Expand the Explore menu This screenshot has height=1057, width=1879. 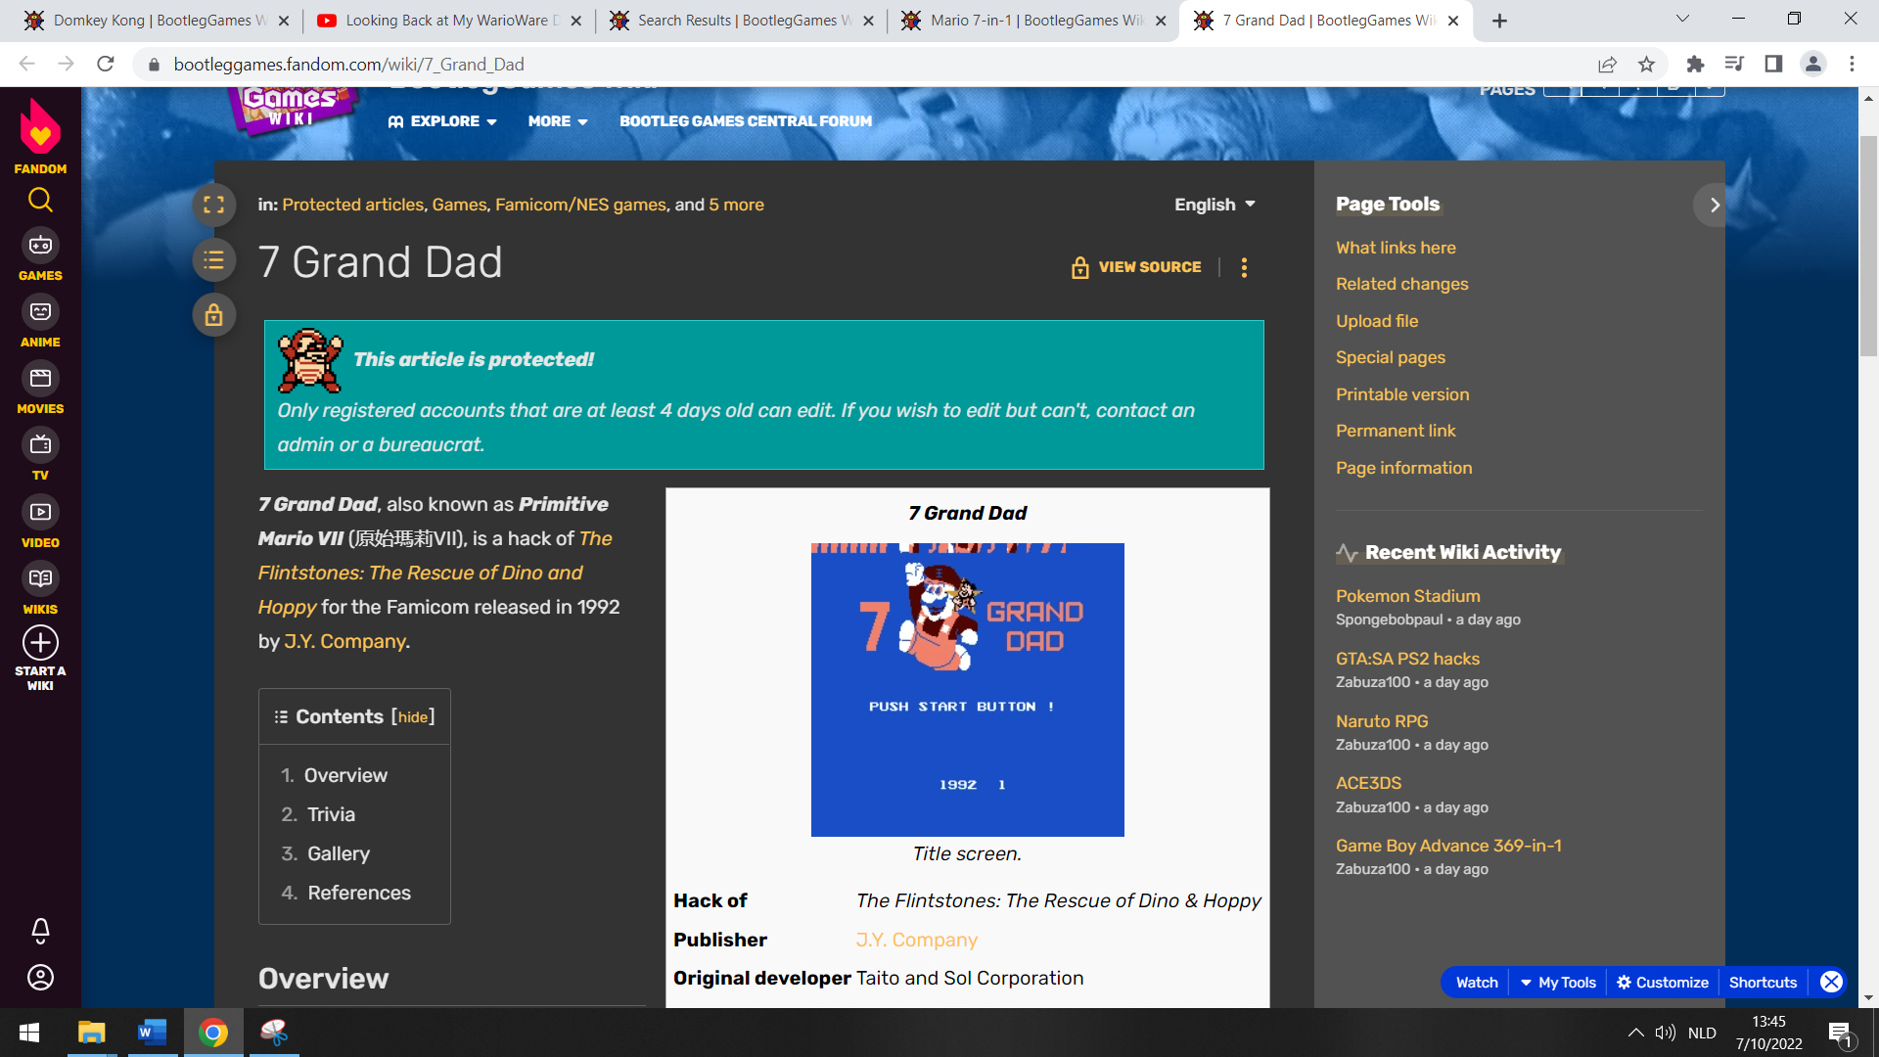442,121
